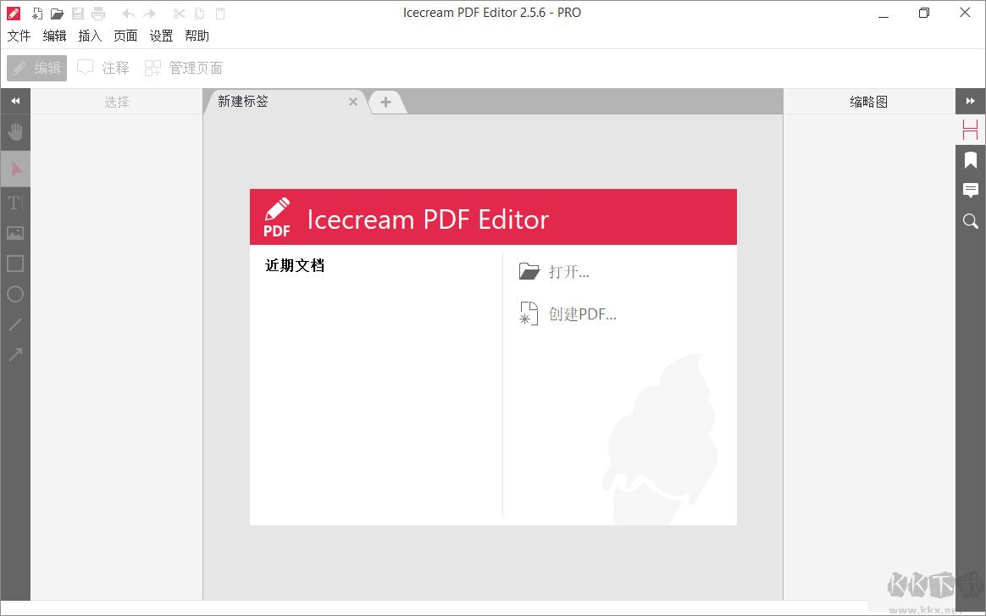Open the 设置 menu

[x=161, y=36]
